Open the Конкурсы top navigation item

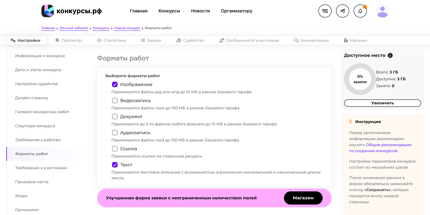(169, 11)
